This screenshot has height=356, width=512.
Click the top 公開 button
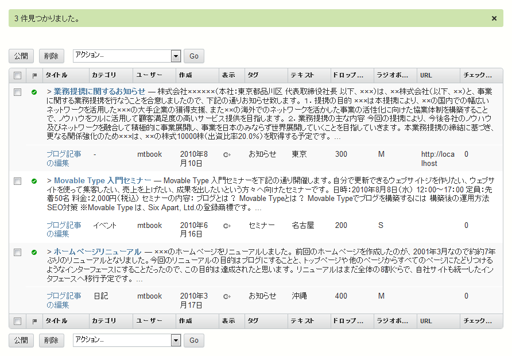pos(21,56)
